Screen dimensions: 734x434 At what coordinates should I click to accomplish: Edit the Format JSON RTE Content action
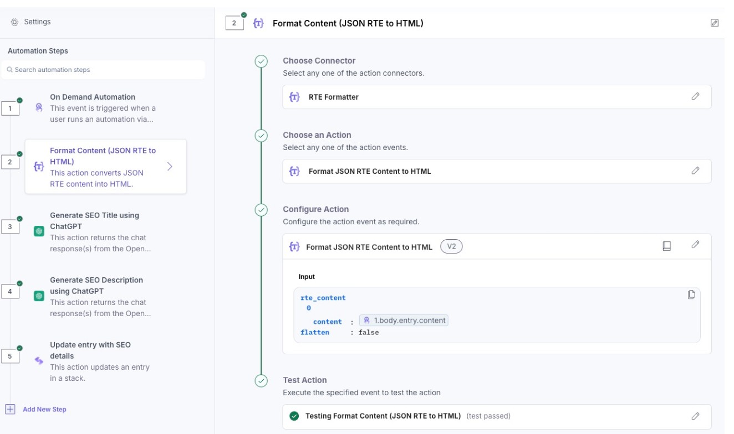(x=695, y=170)
